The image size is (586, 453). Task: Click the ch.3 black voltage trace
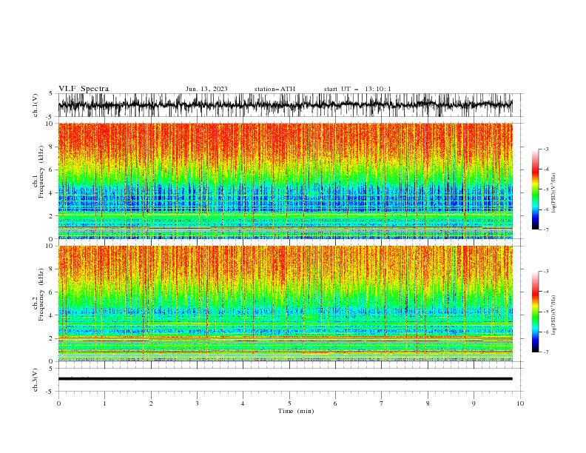285,379
